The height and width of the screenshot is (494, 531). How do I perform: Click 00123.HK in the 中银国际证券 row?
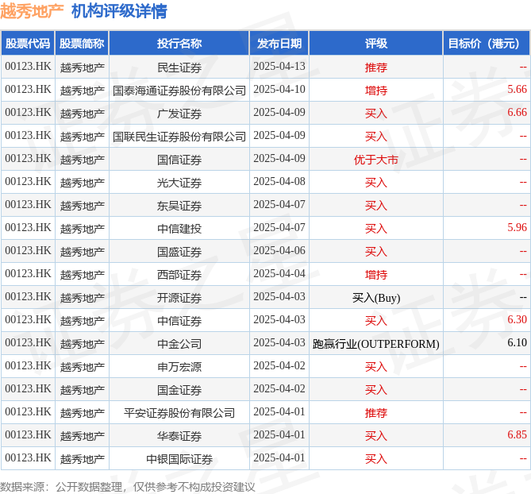[28, 458]
